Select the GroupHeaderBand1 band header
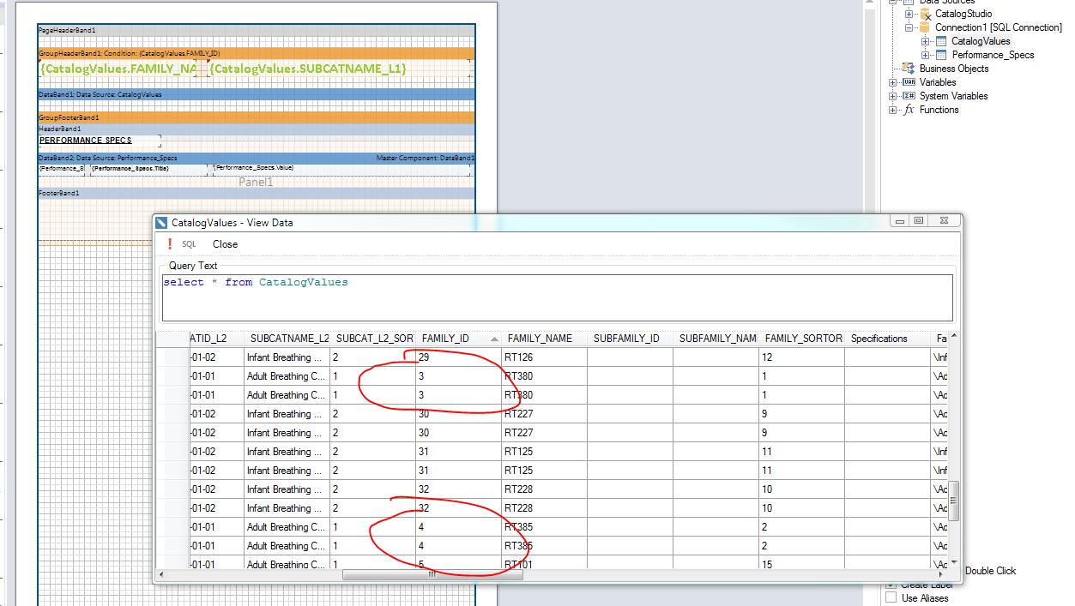This screenshot has height=606, width=1075. point(257,53)
